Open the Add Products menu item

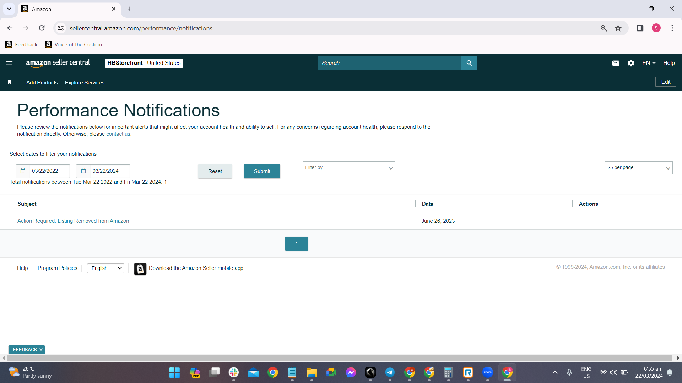click(42, 83)
